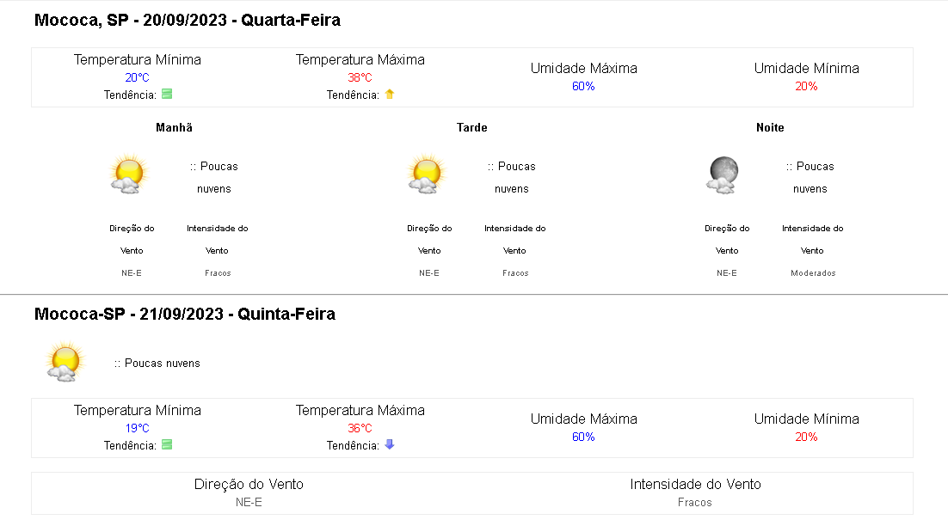Screen dimensions: 948x532
Task: Select the Tarde period label
Action: [x=471, y=127]
